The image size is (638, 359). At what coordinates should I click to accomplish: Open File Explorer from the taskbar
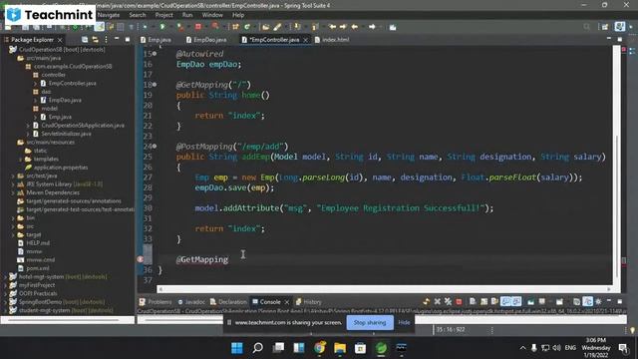(x=340, y=348)
